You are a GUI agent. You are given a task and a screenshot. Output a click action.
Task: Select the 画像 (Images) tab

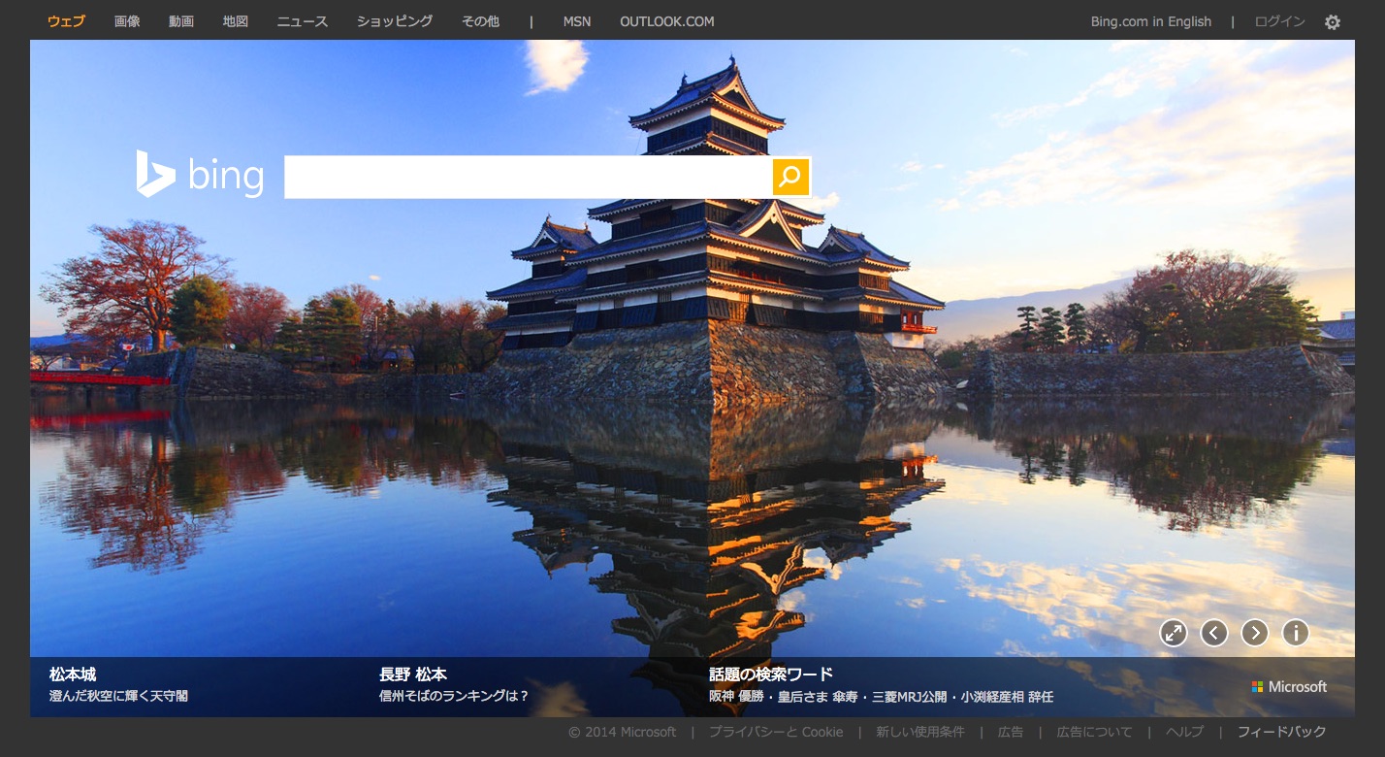(x=127, y=21)
